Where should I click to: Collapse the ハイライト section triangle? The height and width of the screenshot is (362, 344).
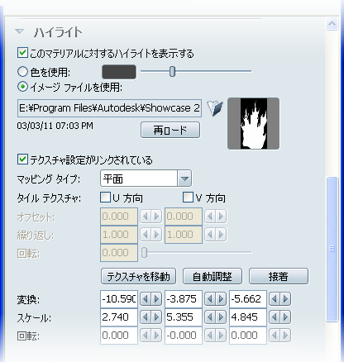pyautogui.click(x=20, y=31)
